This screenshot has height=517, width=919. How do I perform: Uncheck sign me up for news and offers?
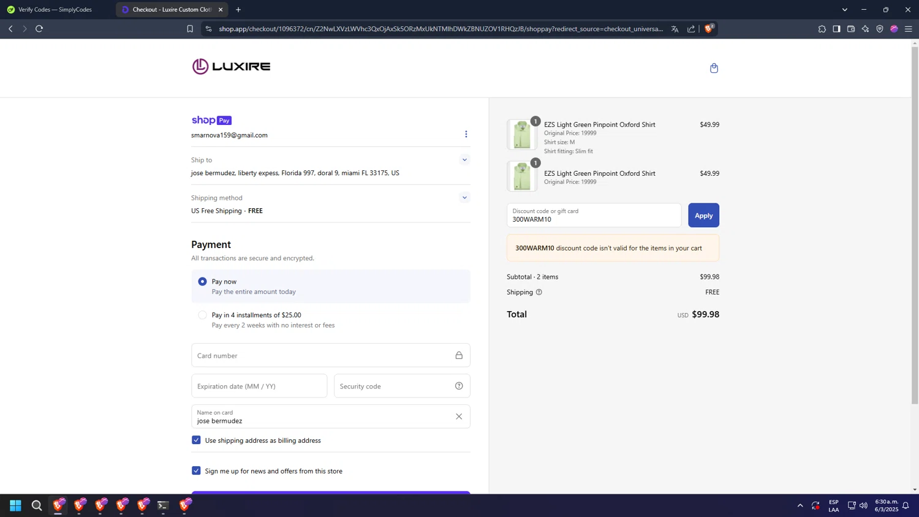point(196,470)
